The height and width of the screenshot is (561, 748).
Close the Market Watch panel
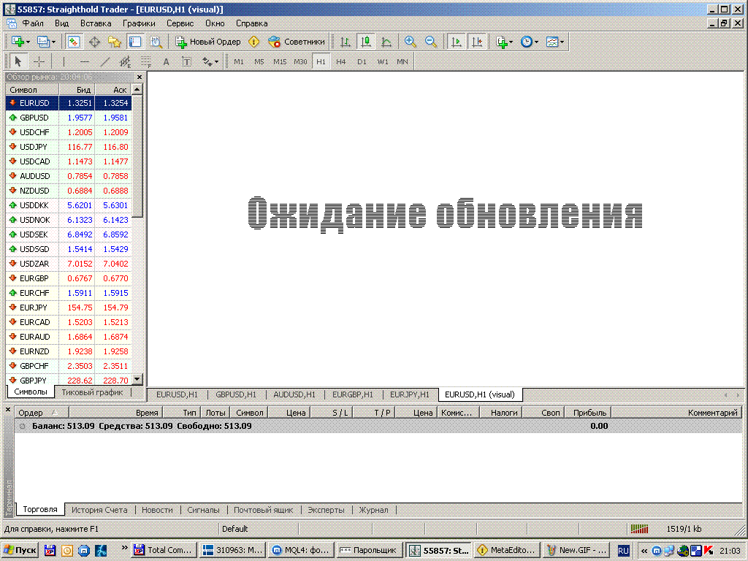140,77
